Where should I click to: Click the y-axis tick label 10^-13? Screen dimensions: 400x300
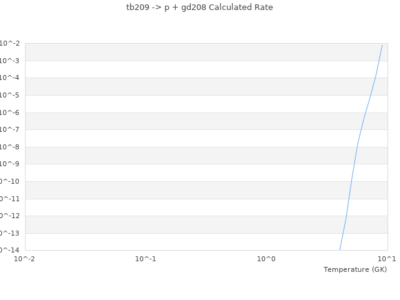coord(9,233)
